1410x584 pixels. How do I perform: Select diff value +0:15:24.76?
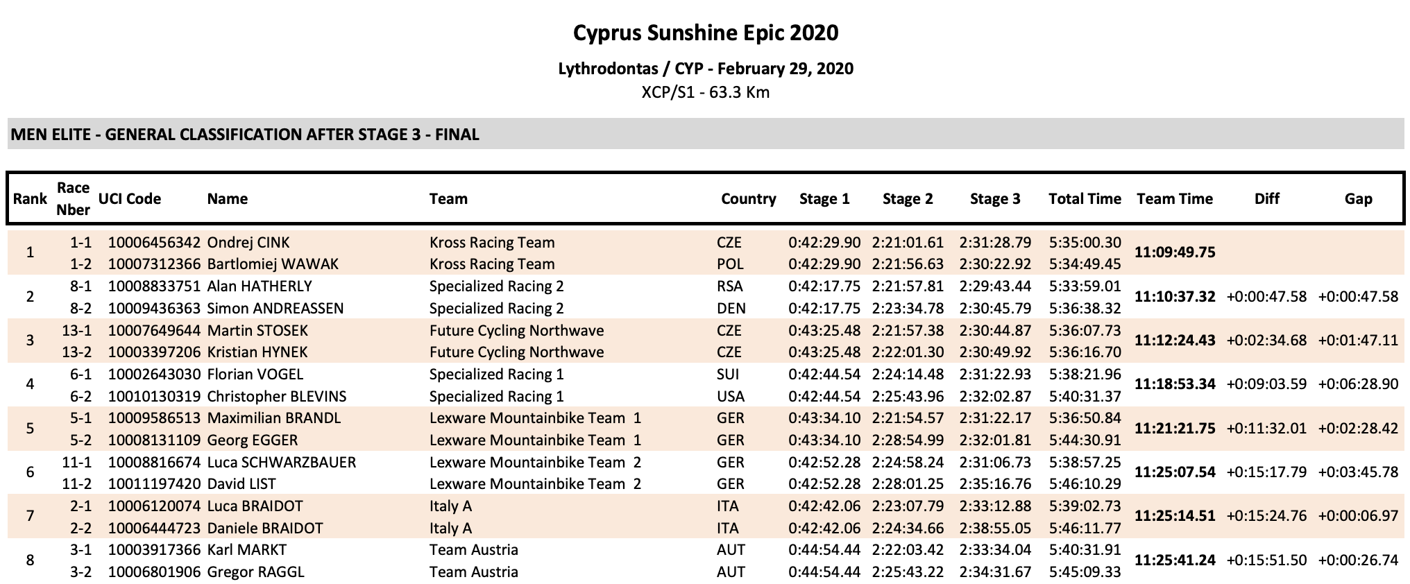(x=1266, y=516)
